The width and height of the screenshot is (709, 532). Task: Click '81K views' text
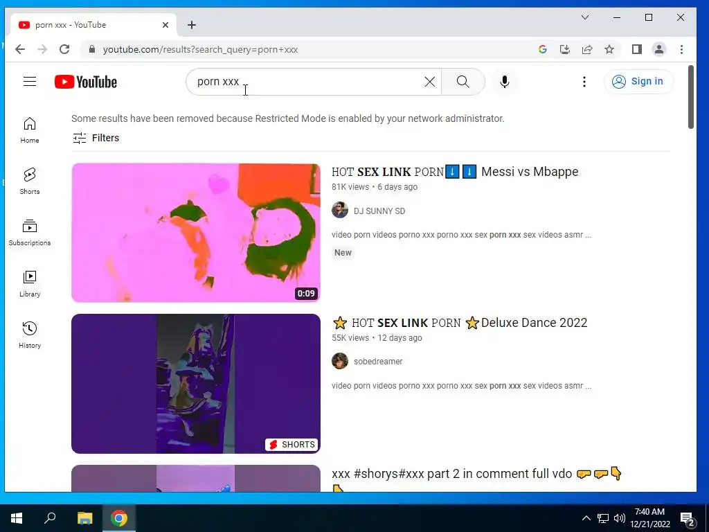coord(350,187)
